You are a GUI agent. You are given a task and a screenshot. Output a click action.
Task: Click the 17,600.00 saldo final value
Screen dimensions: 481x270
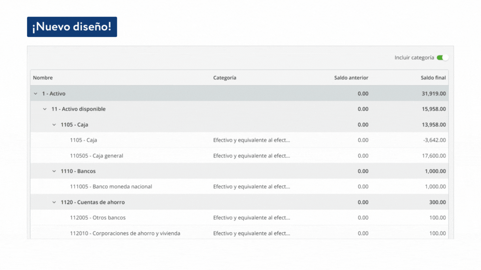click(x=434, y=155)
